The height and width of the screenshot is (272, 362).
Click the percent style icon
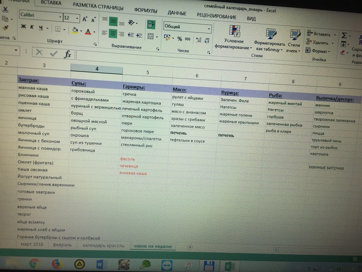pos(180,39)
